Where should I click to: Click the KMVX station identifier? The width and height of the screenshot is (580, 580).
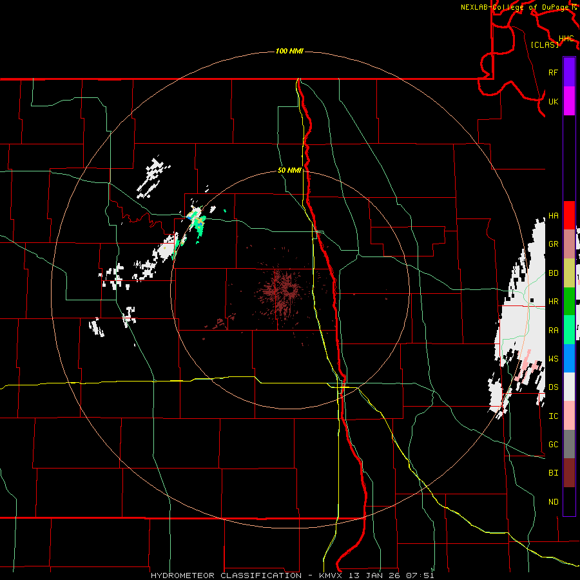(333, 575)
